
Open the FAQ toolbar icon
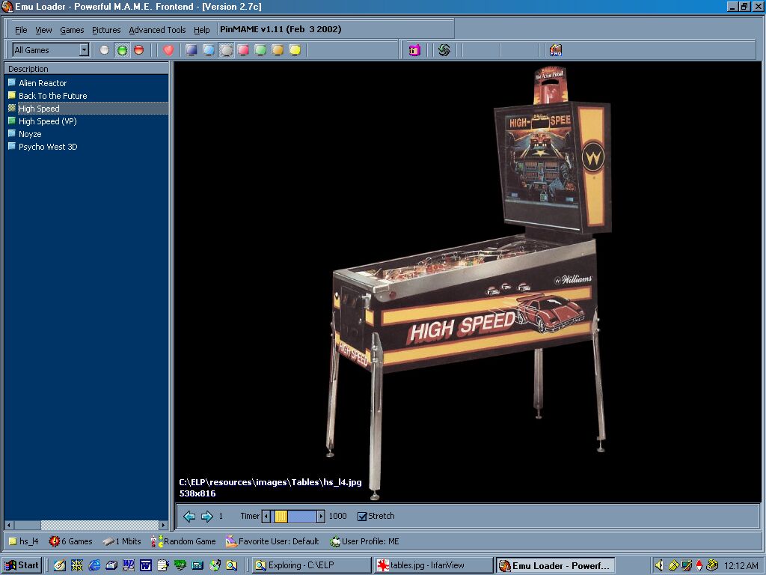tap(556, 50)
